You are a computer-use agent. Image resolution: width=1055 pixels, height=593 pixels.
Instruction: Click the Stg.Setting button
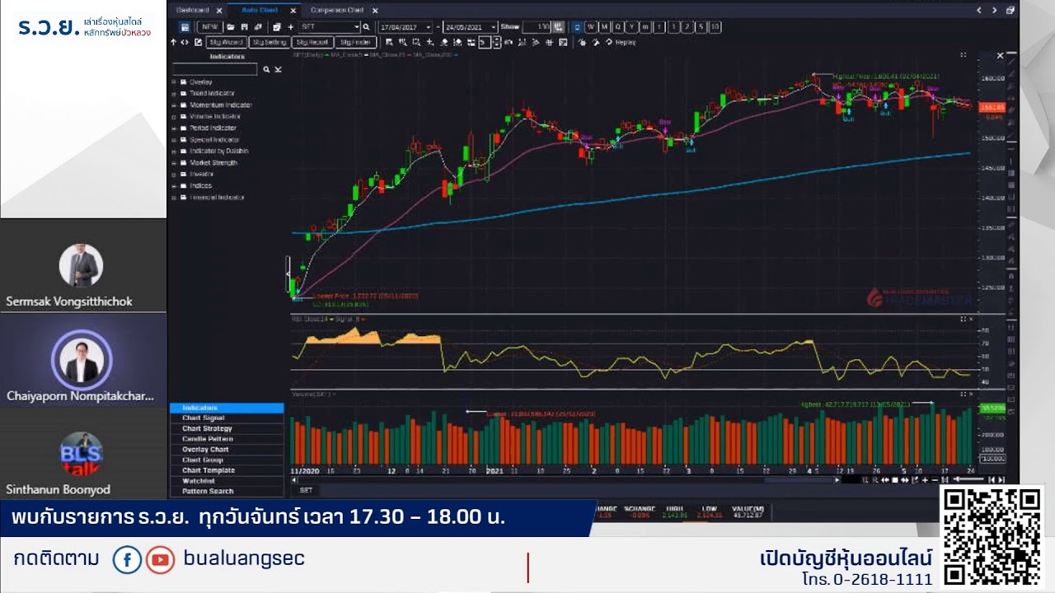point(270,42)
